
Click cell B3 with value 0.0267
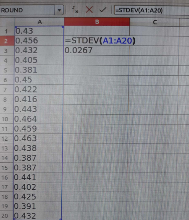pos(96,50)
